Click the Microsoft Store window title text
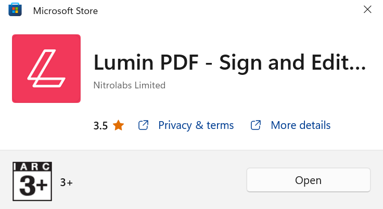 pyautogui.click(x=66, y=11)
